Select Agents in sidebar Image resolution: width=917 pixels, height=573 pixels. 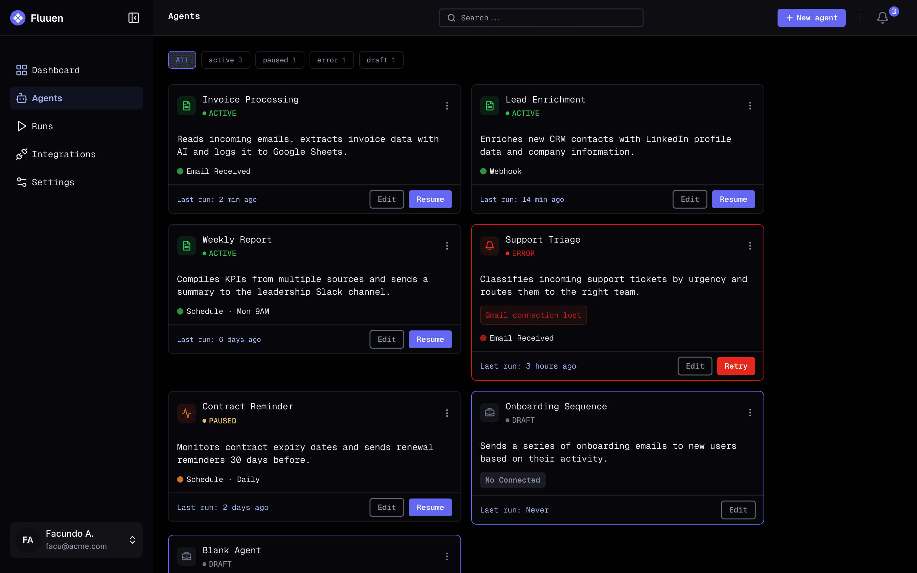76,98
